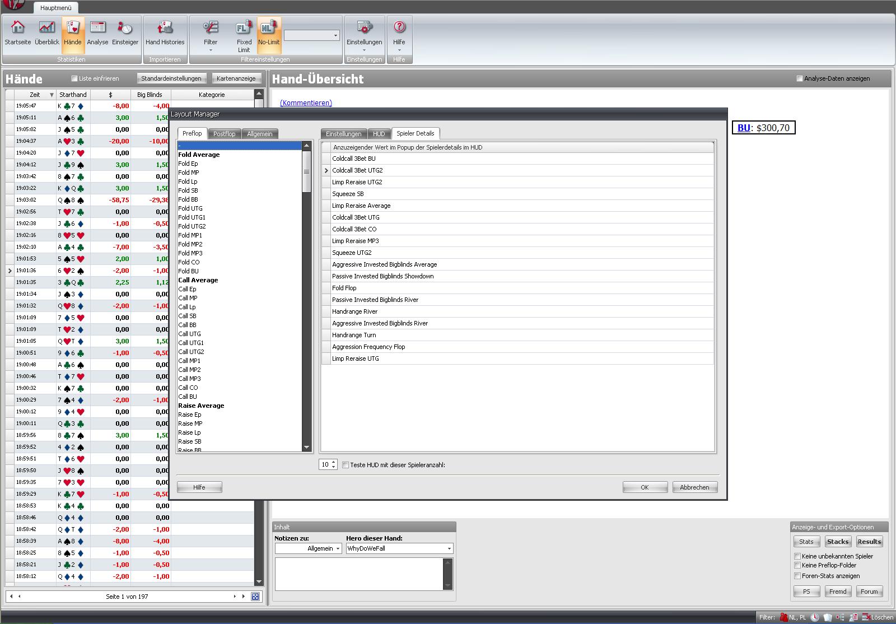Switch to the Allgemein tab
The image size is (896, 624).
260,134
